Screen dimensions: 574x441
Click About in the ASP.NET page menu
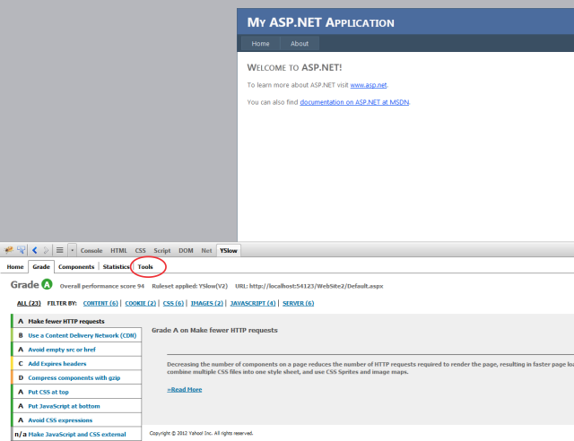pyautogui.click(x=300, y=44)
